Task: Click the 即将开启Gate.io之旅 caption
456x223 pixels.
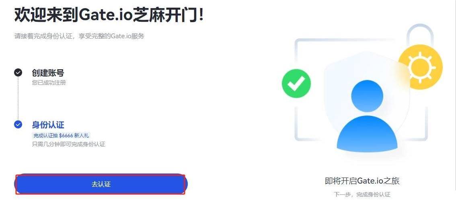Action: point(362,181)
